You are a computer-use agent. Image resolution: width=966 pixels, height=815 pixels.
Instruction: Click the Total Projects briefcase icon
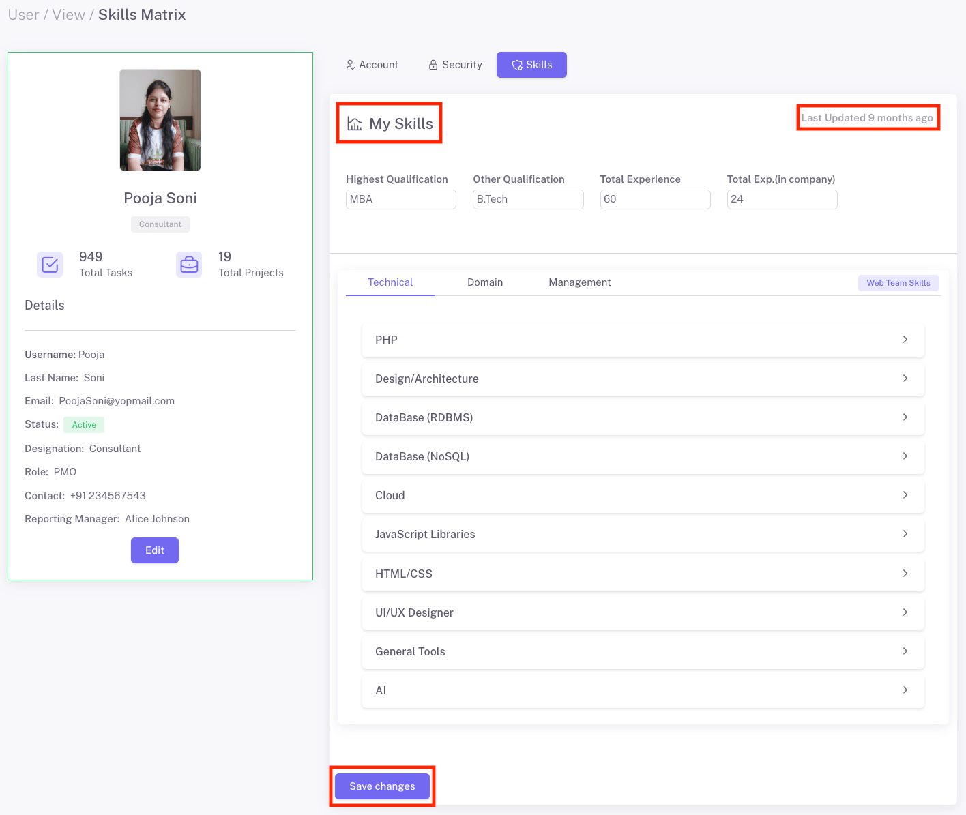[189, 265]
